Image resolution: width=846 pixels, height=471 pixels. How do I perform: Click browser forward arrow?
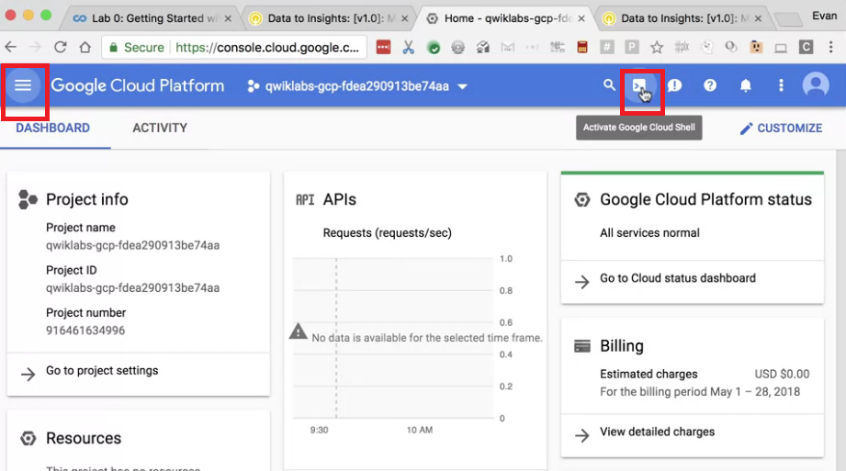point(35,48)
